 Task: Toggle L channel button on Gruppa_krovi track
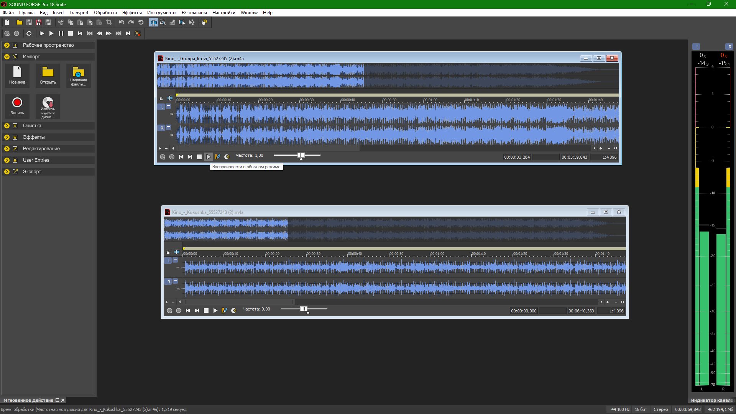(x=162, y=107)
